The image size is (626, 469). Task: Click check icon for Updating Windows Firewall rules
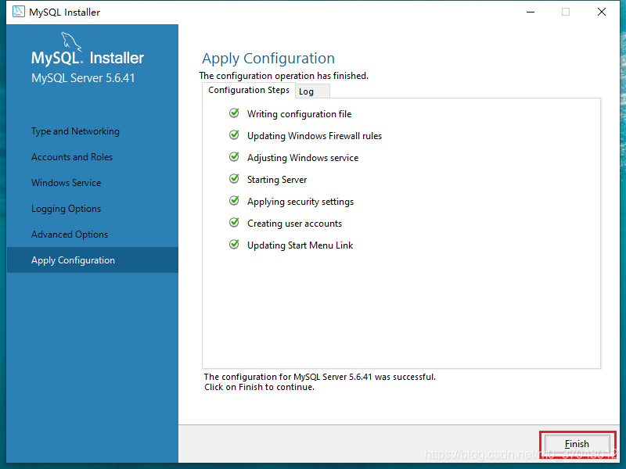click(x=234, y=135)
